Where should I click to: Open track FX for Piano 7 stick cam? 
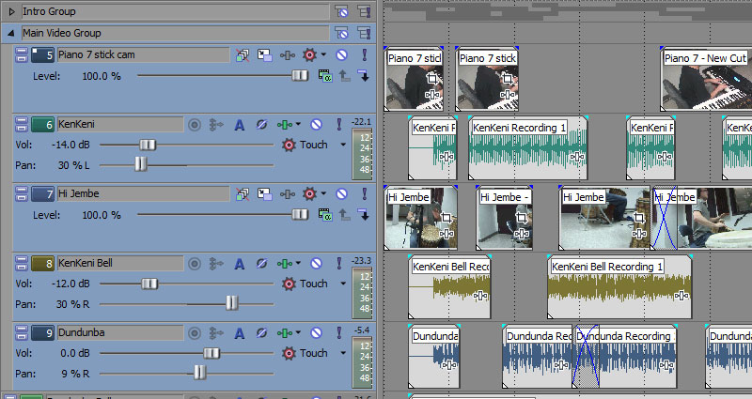(288, 55)
